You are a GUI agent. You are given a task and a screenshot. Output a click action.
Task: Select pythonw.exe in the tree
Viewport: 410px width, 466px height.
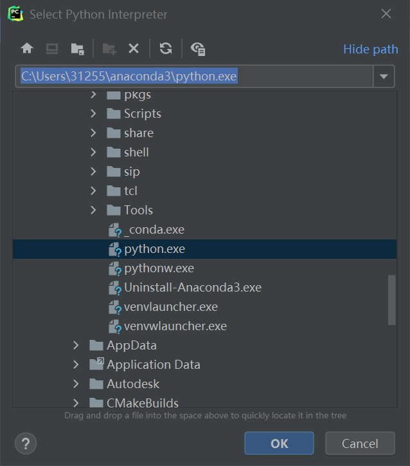click(x=205, y=268)
